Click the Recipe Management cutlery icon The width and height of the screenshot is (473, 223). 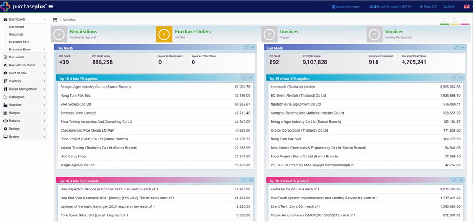tap(5, 89)
